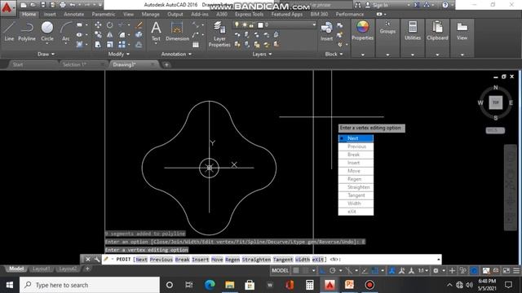Toggle the layer on/off lightbulb icon
Viewport: 522px width, 293px height.
coord(237,24)
